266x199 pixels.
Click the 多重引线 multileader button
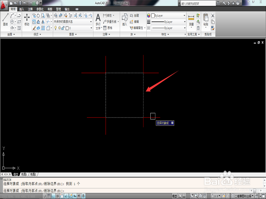tap(110, 22)
